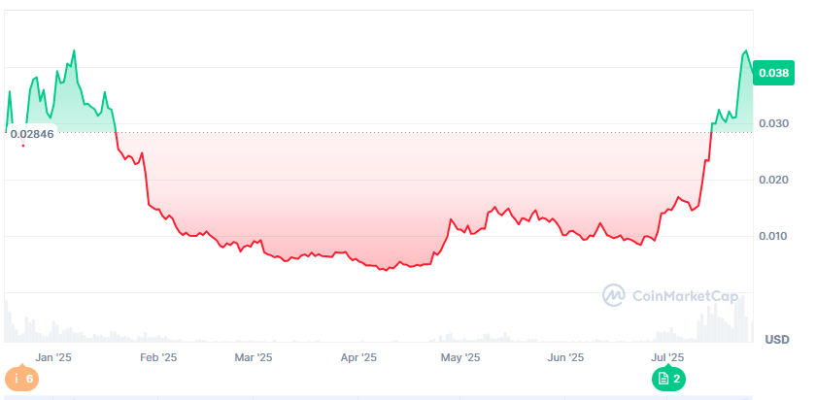Click the tallest green peak in late July
Image resolution: width=816 pixels, height=400 pixels.
click(746, 51)
